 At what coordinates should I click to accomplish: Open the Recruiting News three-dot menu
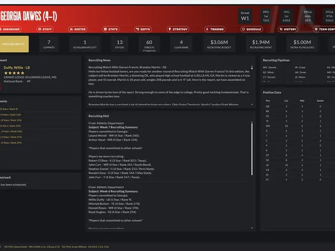[x=252, y=67]
